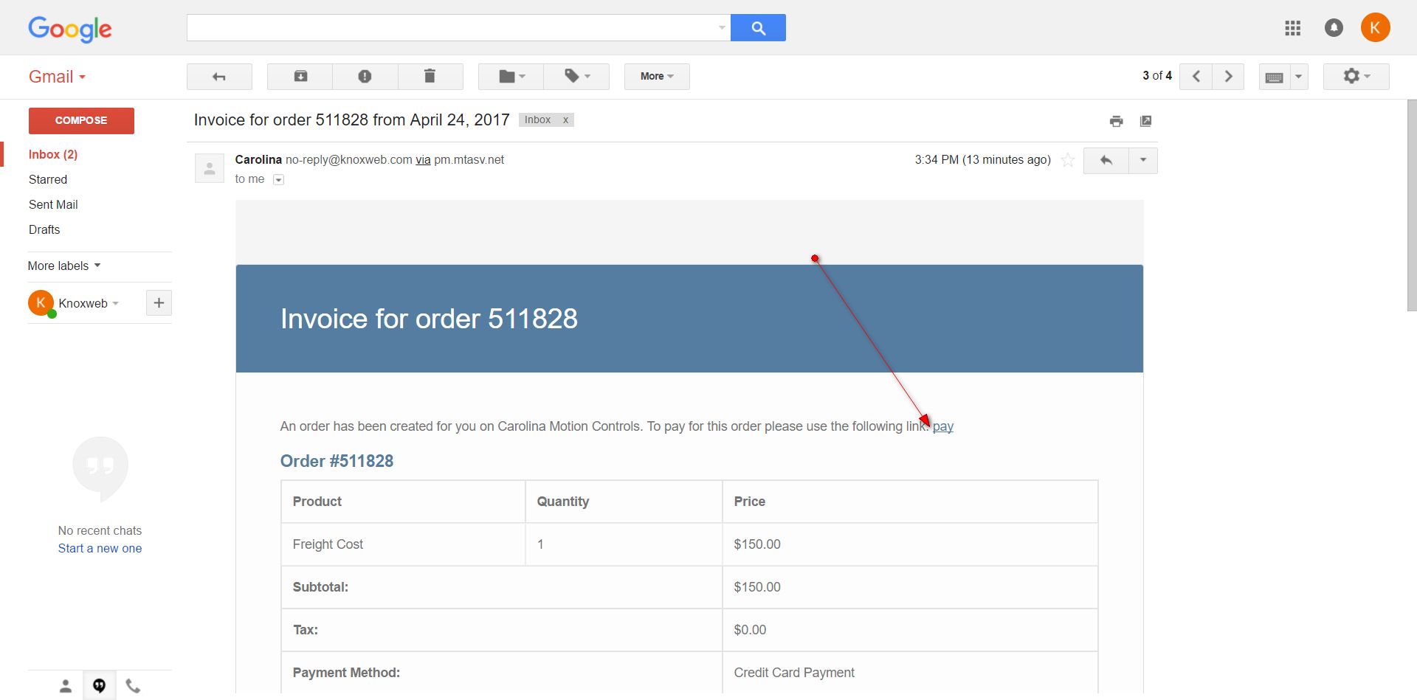1417x700 pixels.
Task: Open the Labels tag menu
Action: (576, 77)
